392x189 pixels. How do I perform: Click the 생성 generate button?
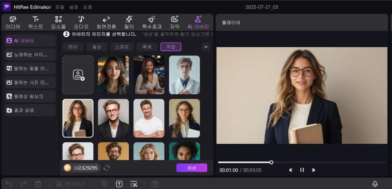tap(192, 168)
